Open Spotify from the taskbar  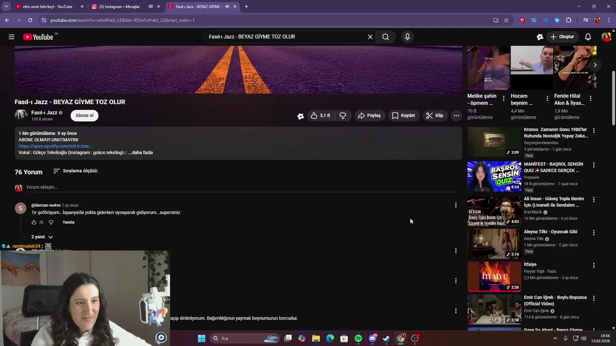click(x=358, y=338)
